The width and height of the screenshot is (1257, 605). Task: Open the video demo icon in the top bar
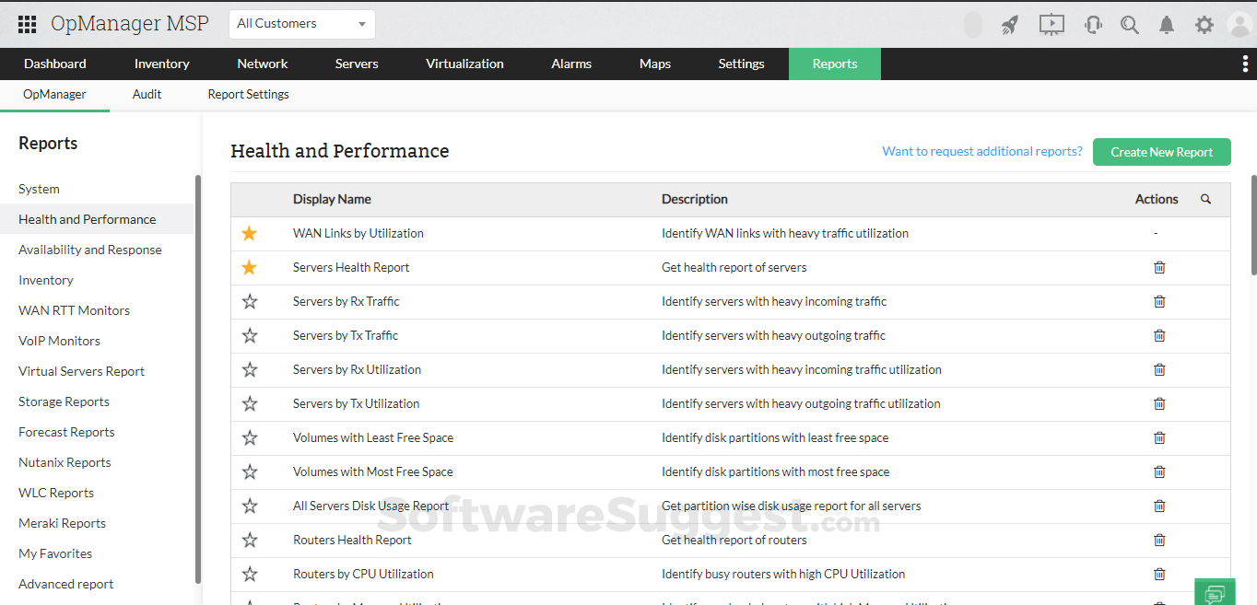click(x=1051, y=25)
